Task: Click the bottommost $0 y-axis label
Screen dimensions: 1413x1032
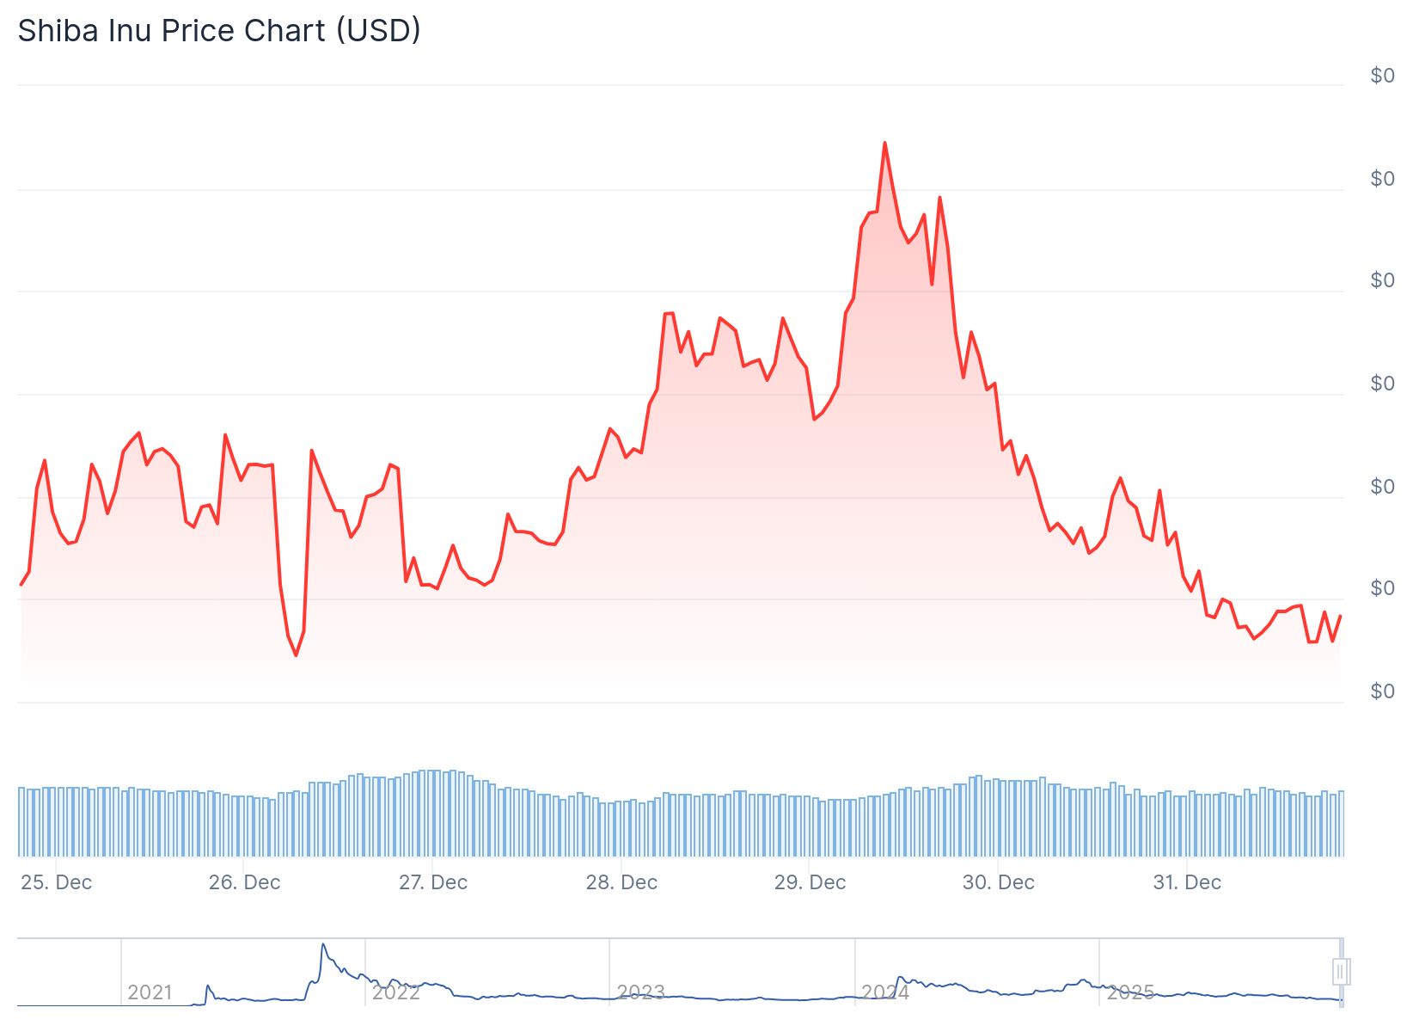Action: [1382, 691]
